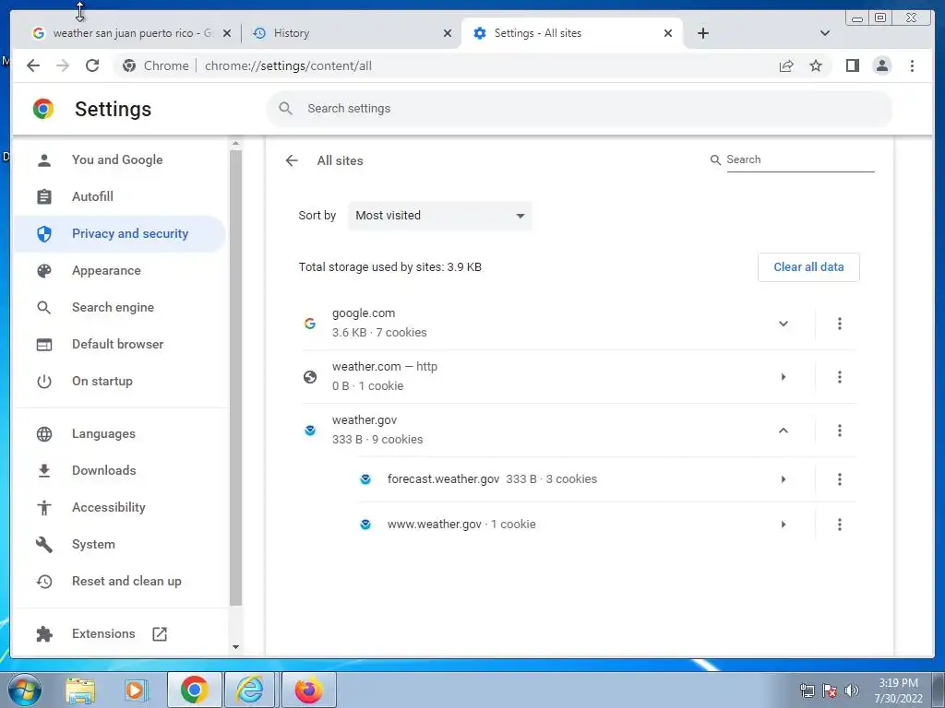945x708 pixels.
Task: Click the weather.gov site name
Action: coord(365,419)
